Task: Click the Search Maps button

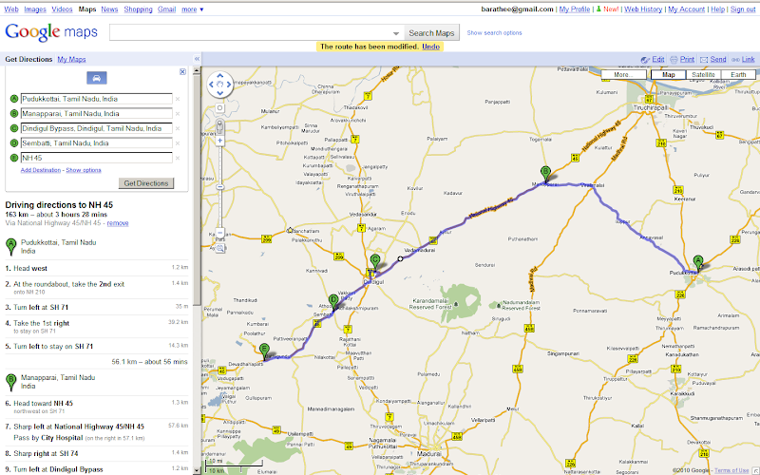Action: pos(431,33)
